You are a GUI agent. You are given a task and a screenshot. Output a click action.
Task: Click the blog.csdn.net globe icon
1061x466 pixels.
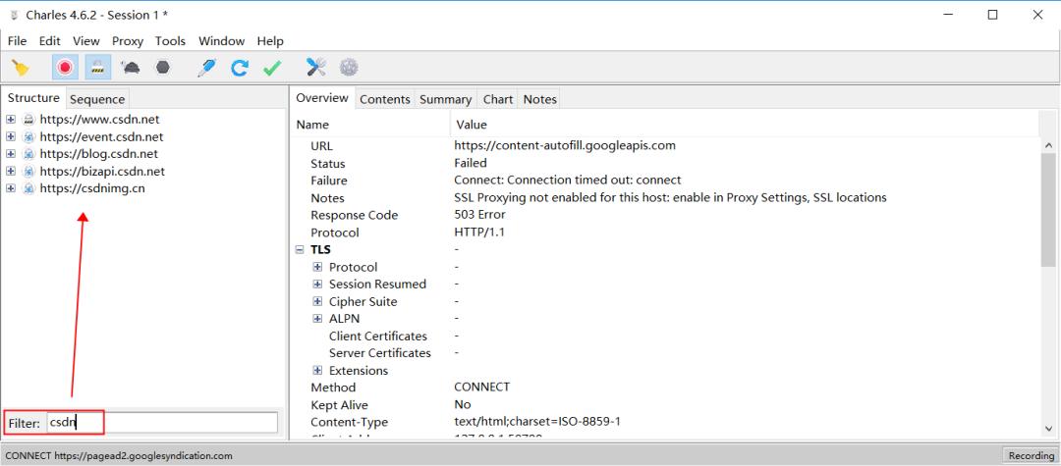point(28,154)
